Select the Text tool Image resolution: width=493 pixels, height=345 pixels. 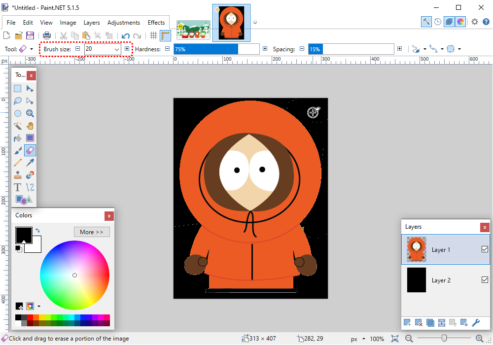18,187
